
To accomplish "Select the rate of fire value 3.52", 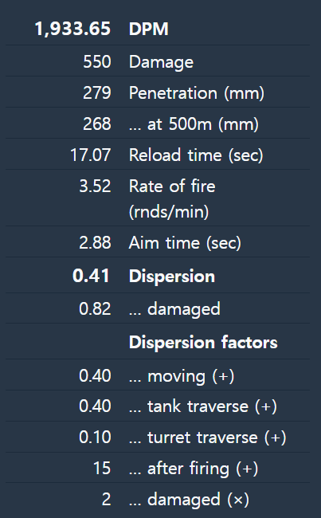I will (x=95, y=186).
